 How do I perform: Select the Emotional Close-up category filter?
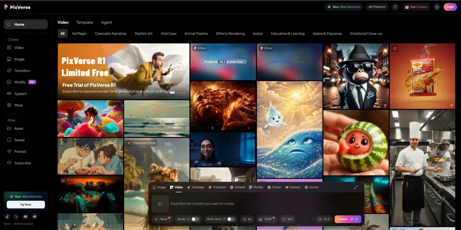[366, 33]
